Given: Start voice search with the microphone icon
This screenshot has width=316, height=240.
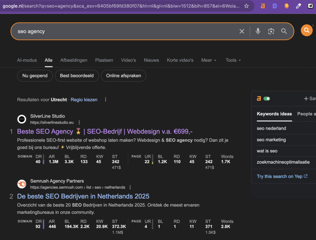Looking at the screenshot, I should [x=258, y=31].
